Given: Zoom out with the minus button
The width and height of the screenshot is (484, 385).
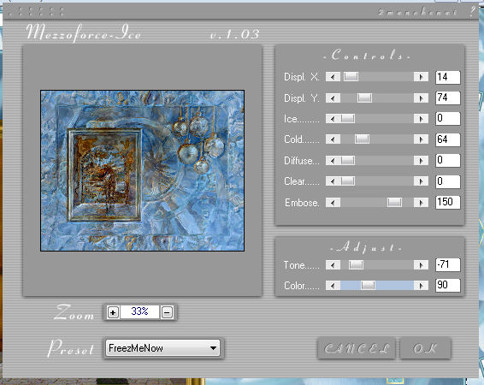Looking at the screenshot, I should (x=167, y=312).
